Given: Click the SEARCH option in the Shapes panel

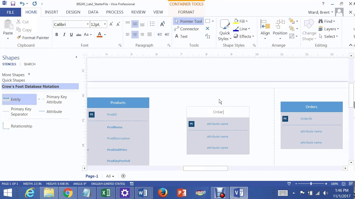Looking at the screenshot, I should coord(29,64).
